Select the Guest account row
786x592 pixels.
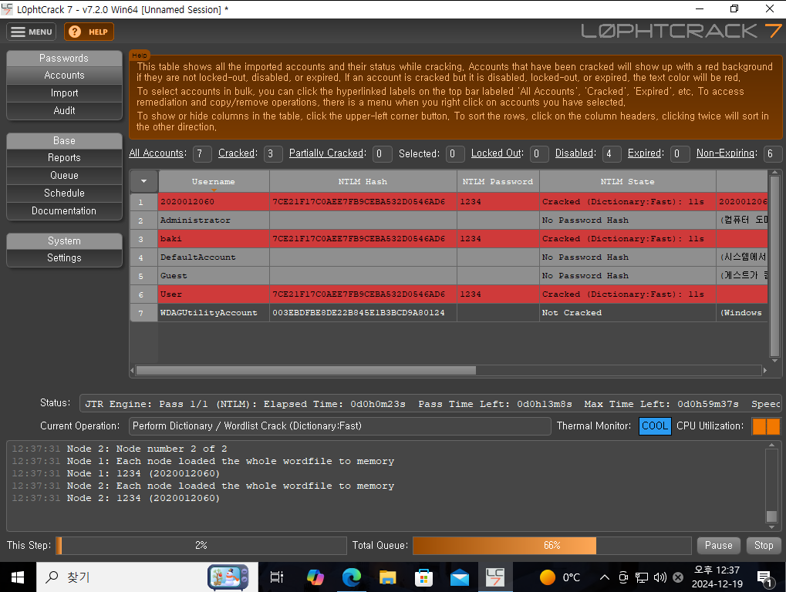pos(449,275)
